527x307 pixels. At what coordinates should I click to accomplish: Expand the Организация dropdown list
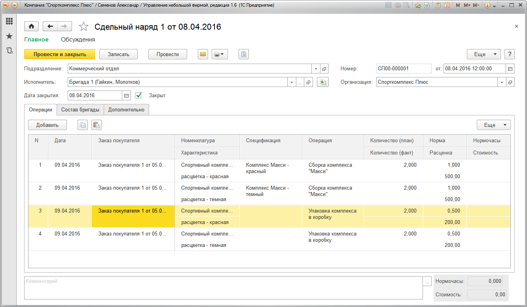(502, 82)
